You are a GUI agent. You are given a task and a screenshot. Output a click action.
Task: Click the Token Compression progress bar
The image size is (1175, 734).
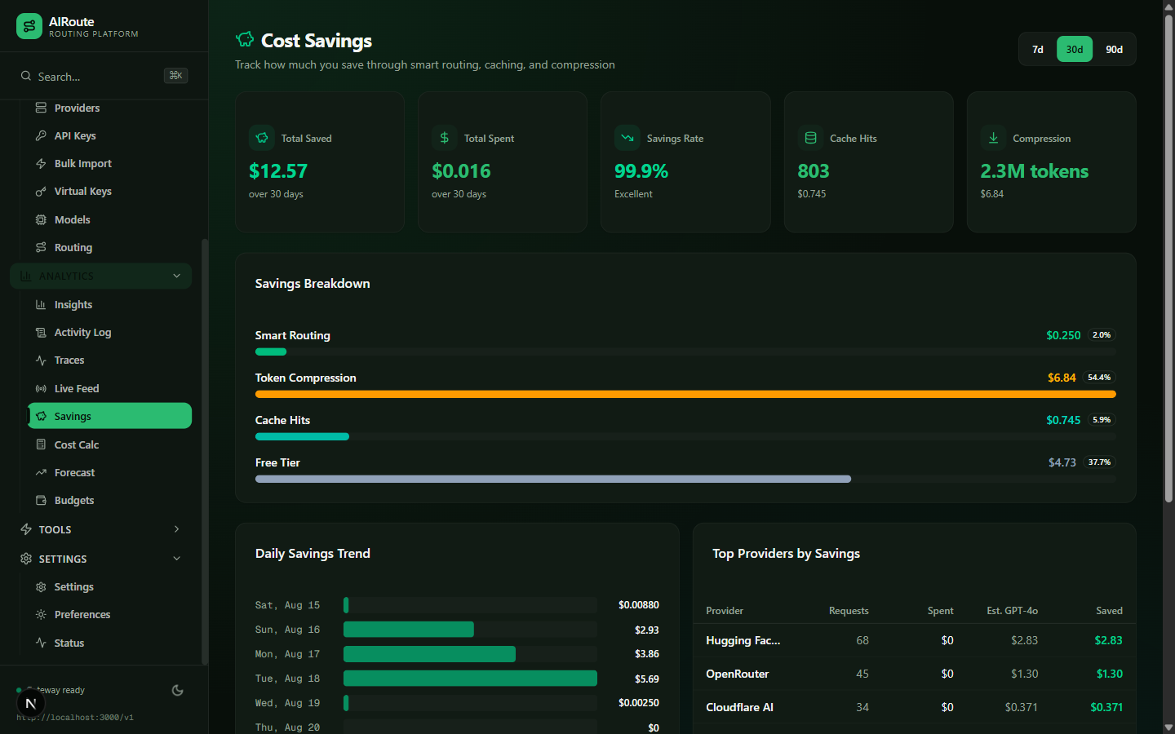click(685, 394)
